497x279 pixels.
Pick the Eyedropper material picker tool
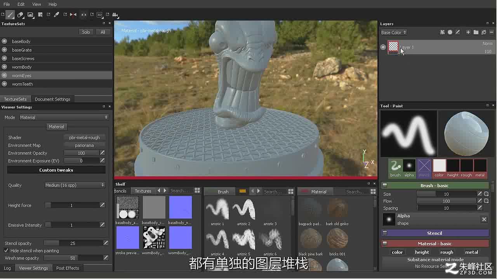[x=56, y=15]
